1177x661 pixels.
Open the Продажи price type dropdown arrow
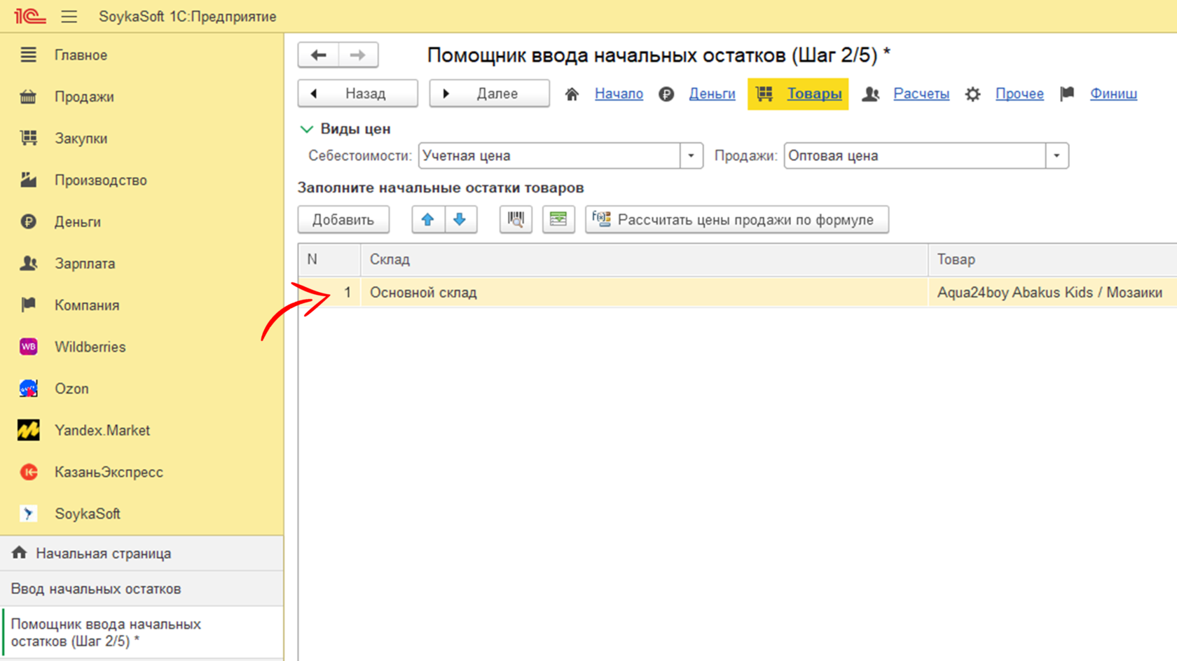click(1056, 155)
